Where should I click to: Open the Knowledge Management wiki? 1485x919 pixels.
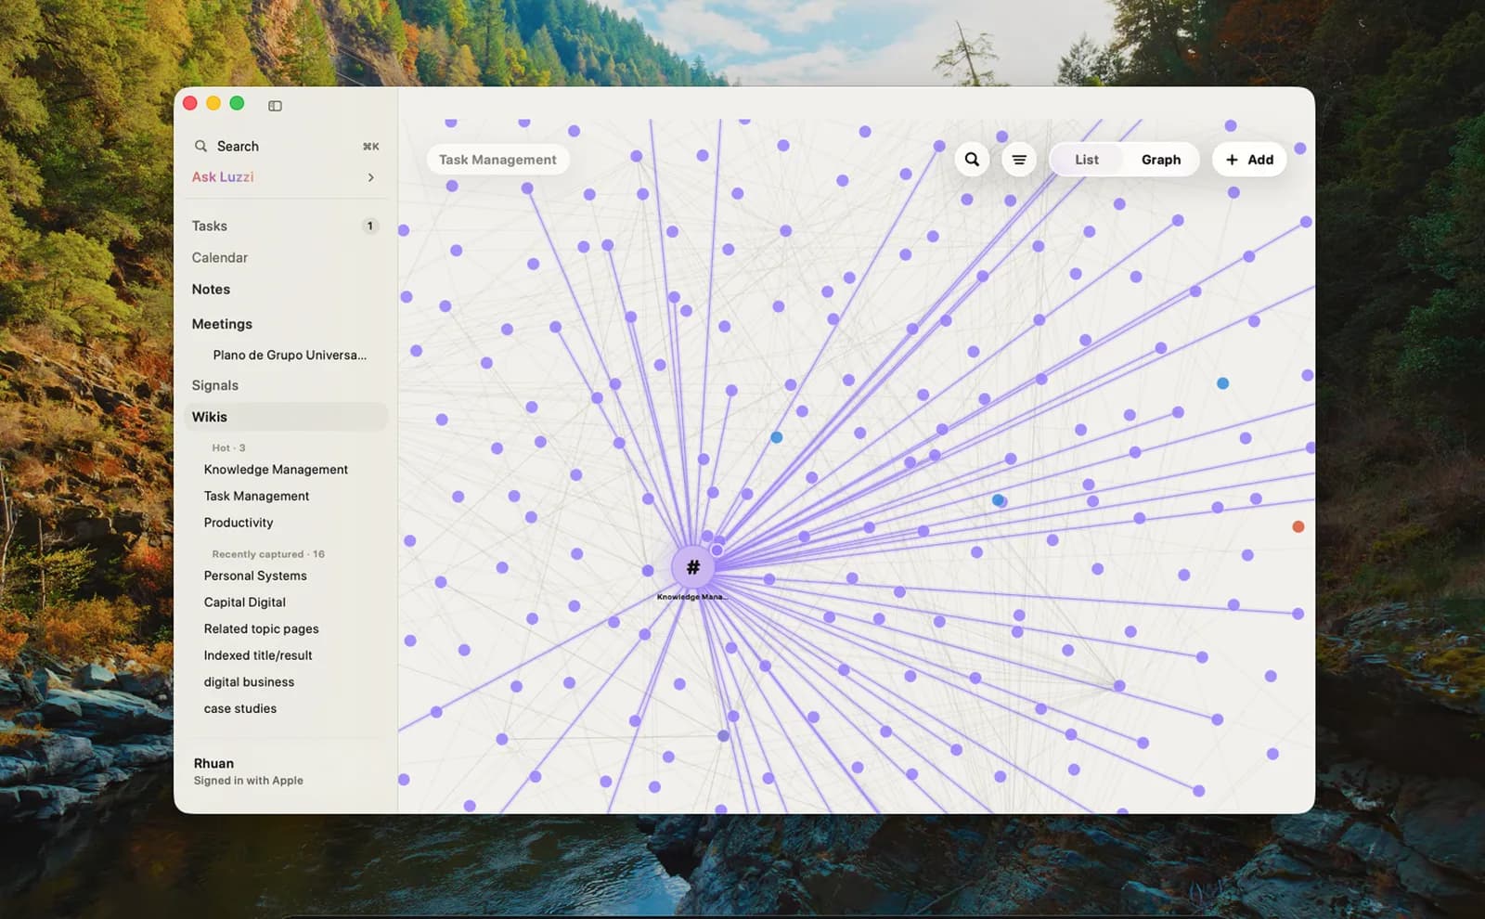click(276, 470)
